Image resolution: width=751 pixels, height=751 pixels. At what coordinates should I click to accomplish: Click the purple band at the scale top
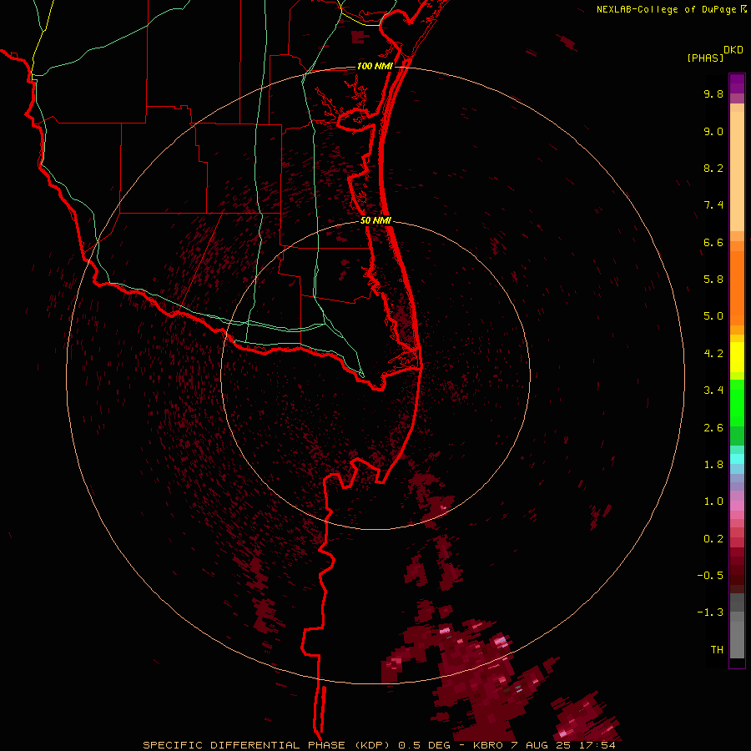click(737, 83)
